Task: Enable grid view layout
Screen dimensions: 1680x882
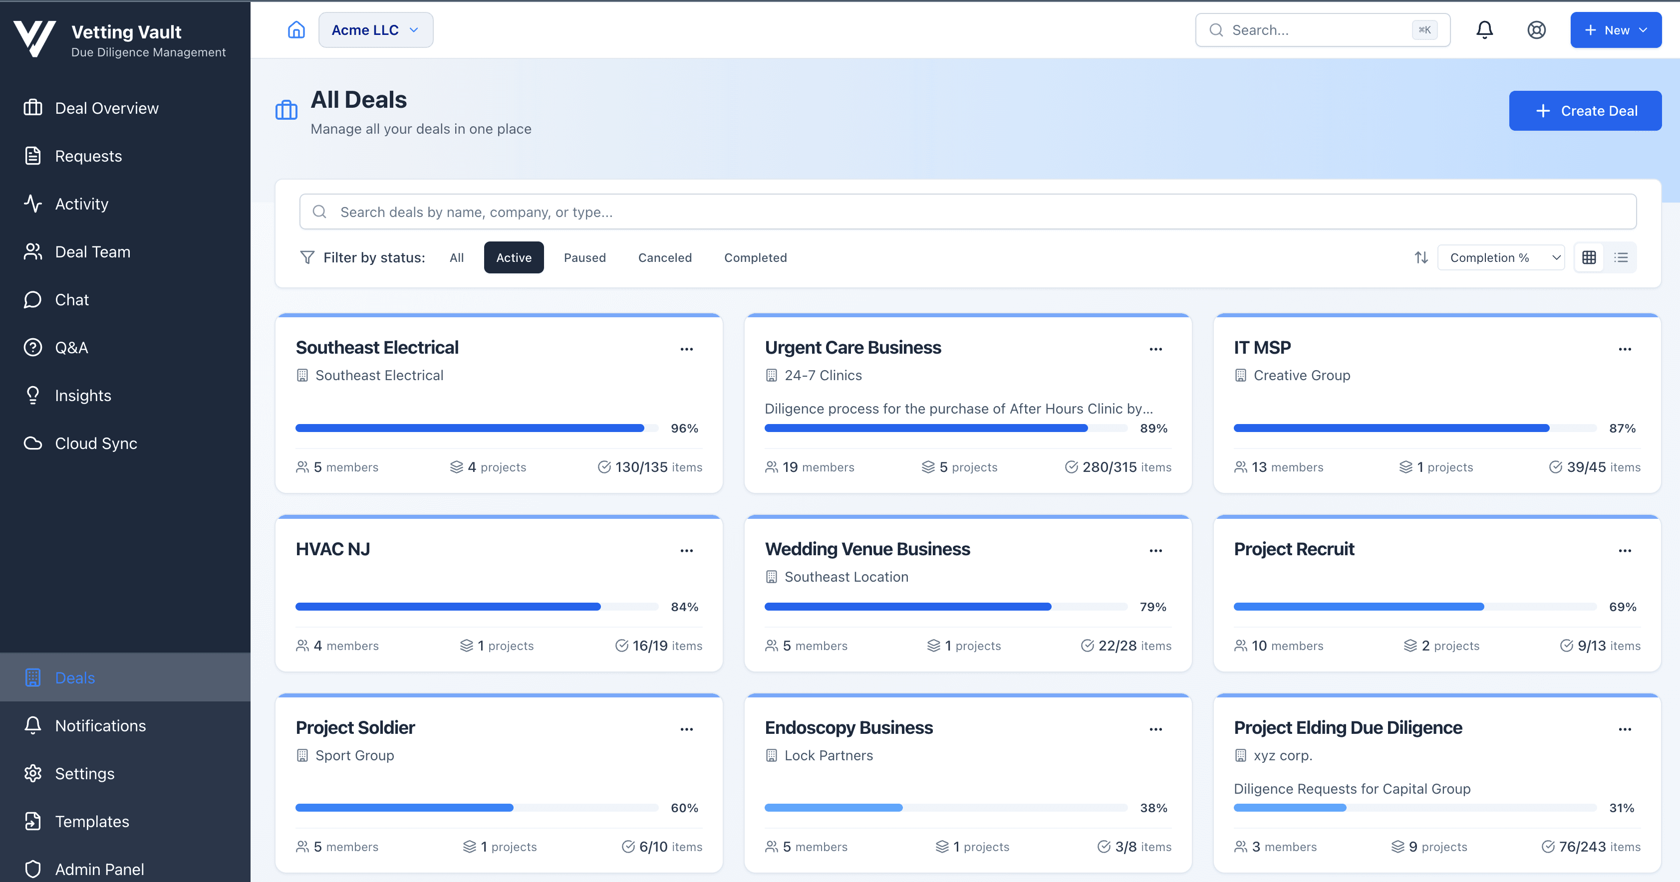Action: 1589,257
